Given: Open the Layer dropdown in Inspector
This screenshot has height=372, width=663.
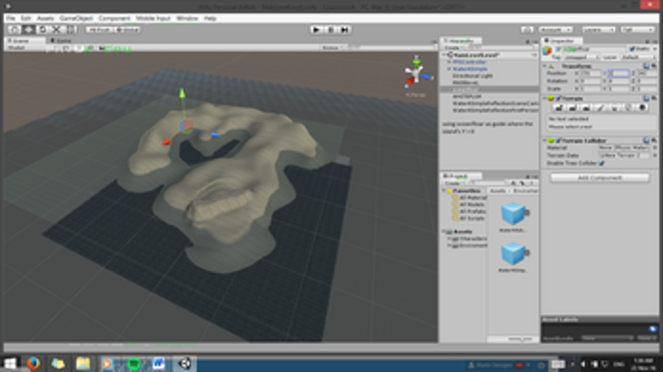Looking at the screenshot, I should [x=637, y=57].
